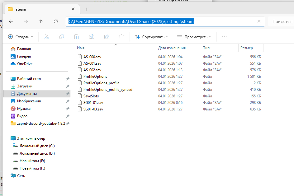Click the Copy icon in toolbar
Image resolution: width=294 pixels, height=196 pixels.
tap(62, 37)
